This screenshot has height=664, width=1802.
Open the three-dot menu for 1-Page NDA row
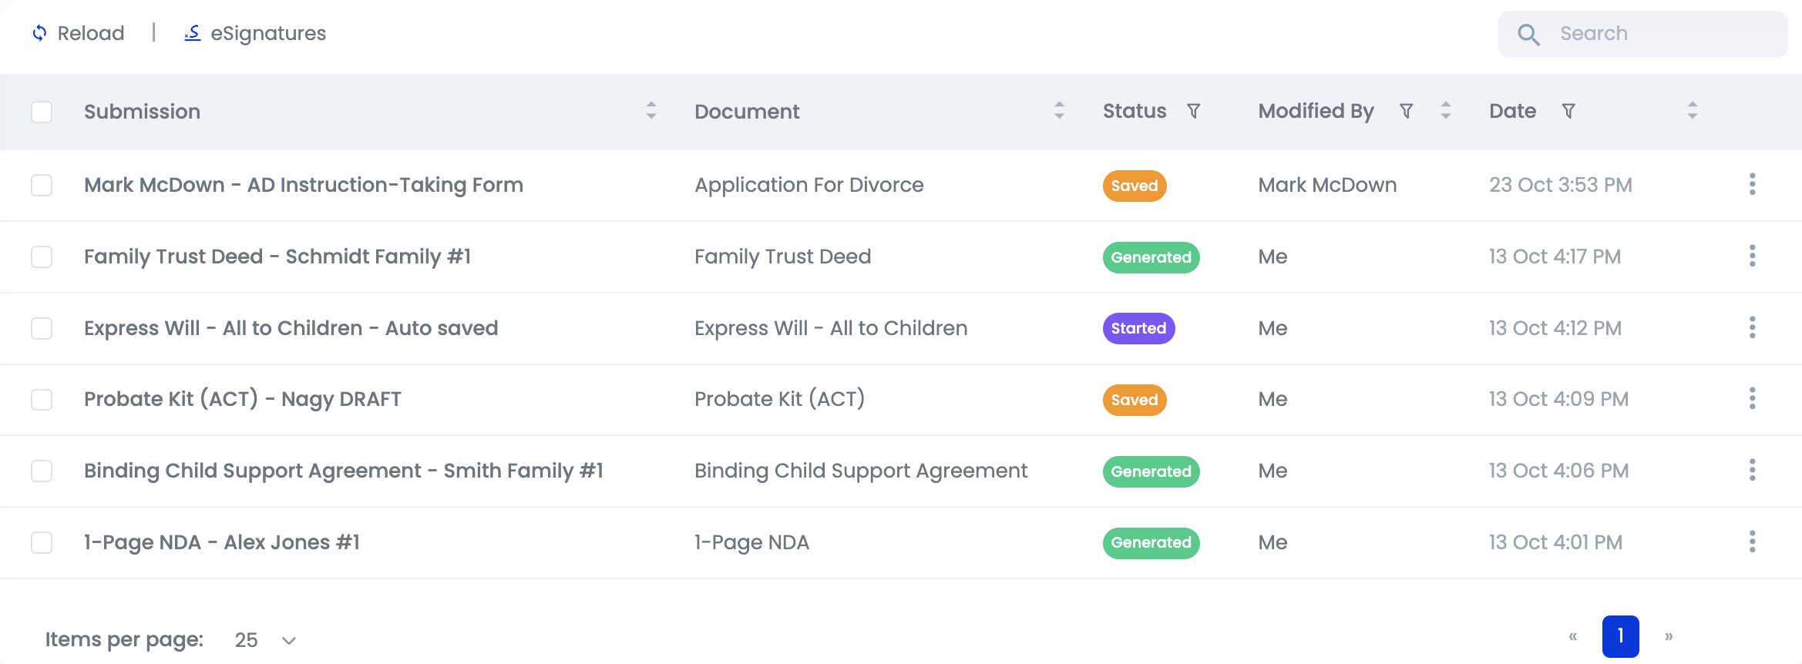1752,542
